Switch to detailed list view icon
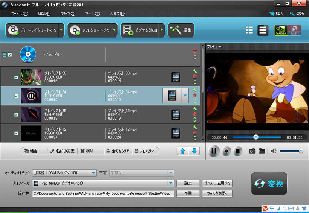 click(263, 30)
